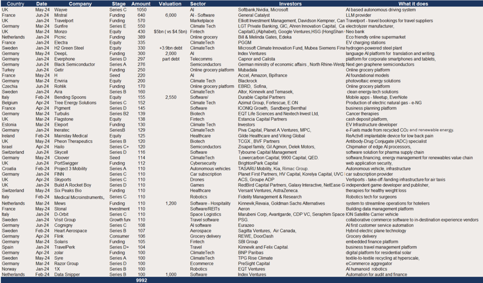483x283 pixels.
Task: Click the Investors column header
Action: click(x=290, y=3)
